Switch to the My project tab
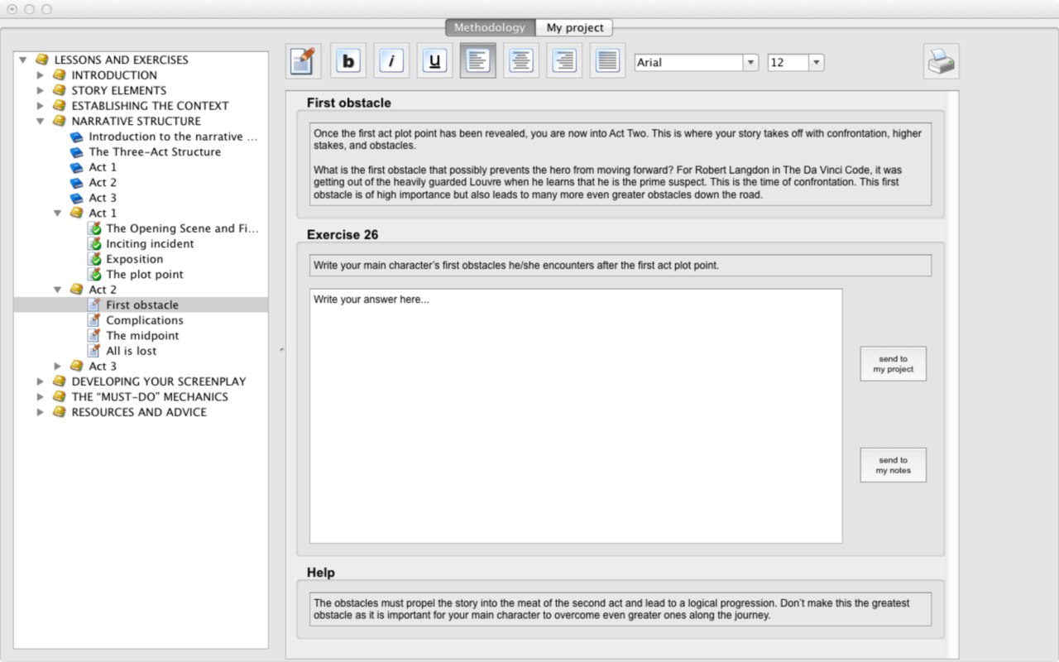The height and width of the screenshot is (662, 1059). click(x=575, y=27)
